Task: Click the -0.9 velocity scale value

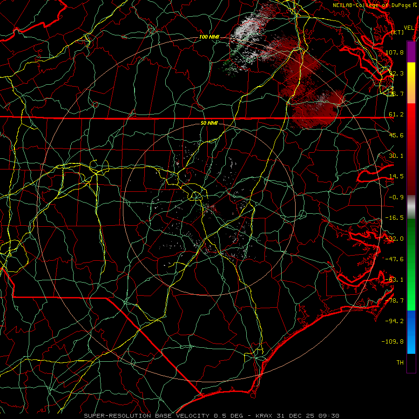Action: (396, 197)
